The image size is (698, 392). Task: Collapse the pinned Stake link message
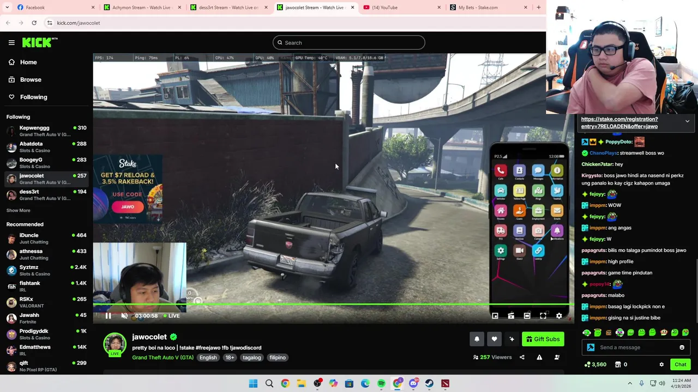(687, 121)
